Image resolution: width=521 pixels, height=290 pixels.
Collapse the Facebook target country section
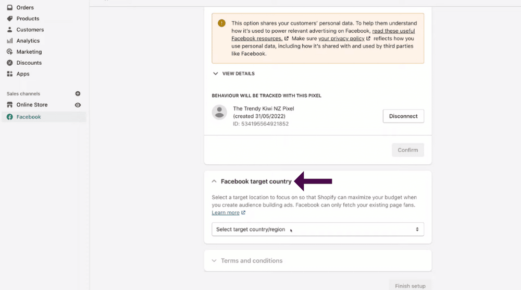coord(214,182)
